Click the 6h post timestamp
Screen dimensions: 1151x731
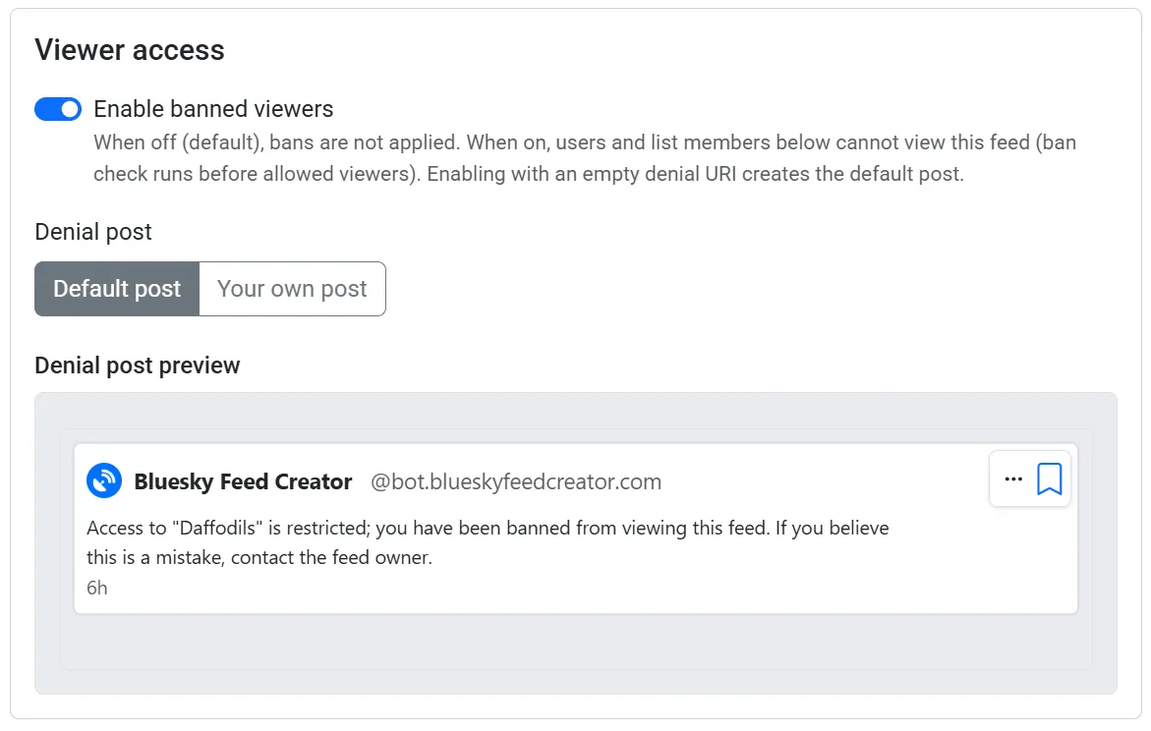tap(97, 588)
